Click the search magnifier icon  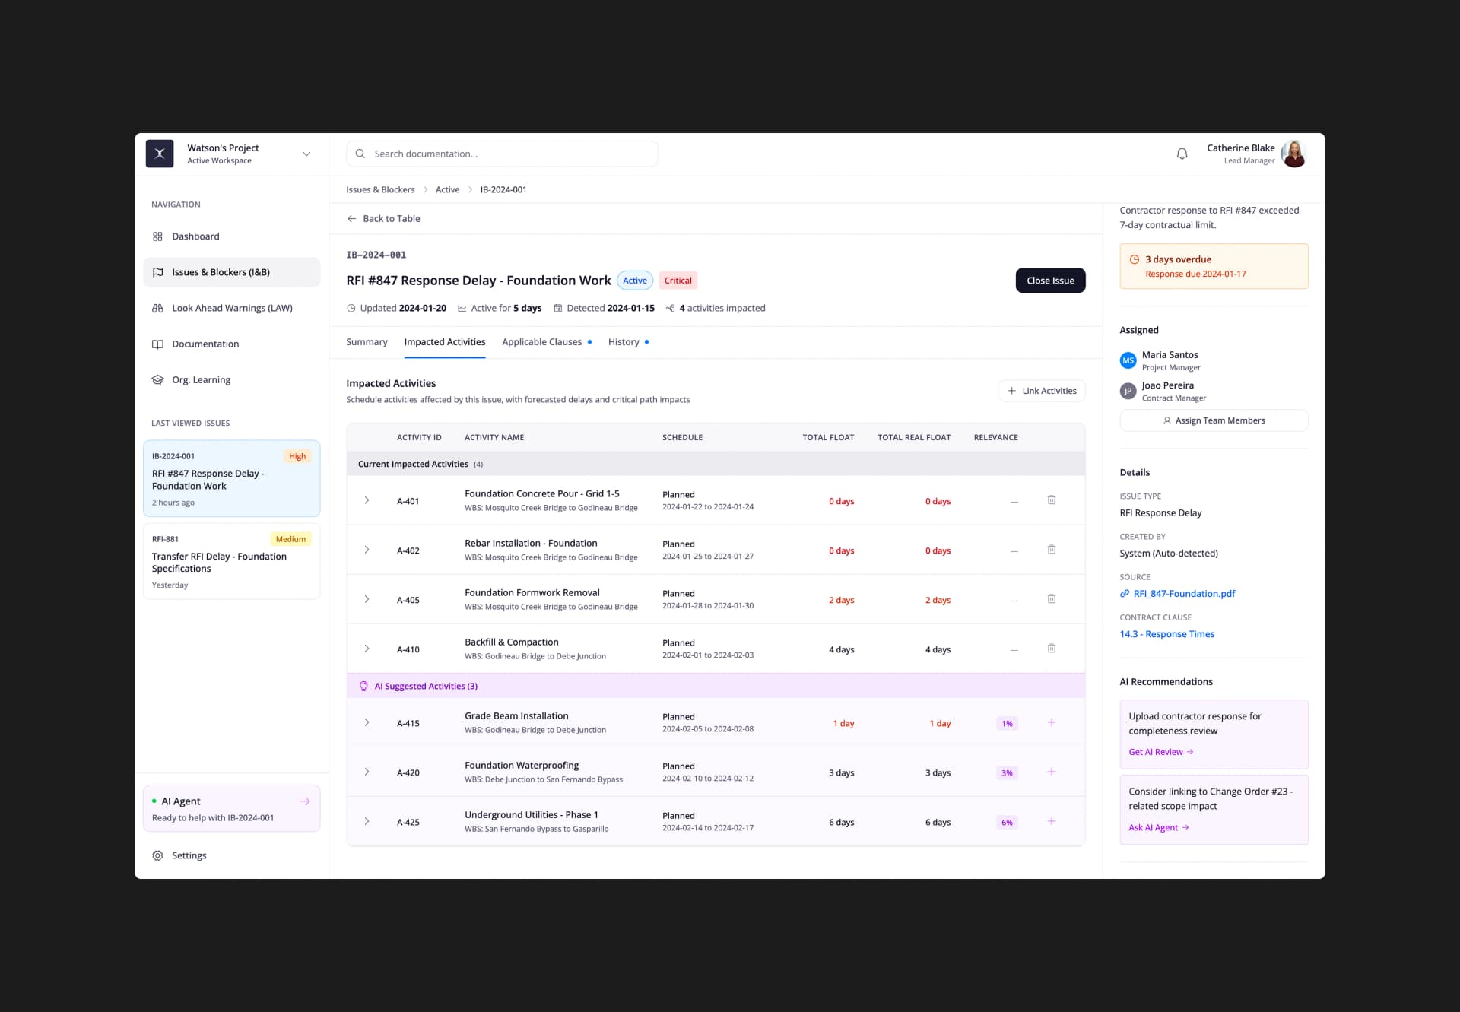click(360, 154)
